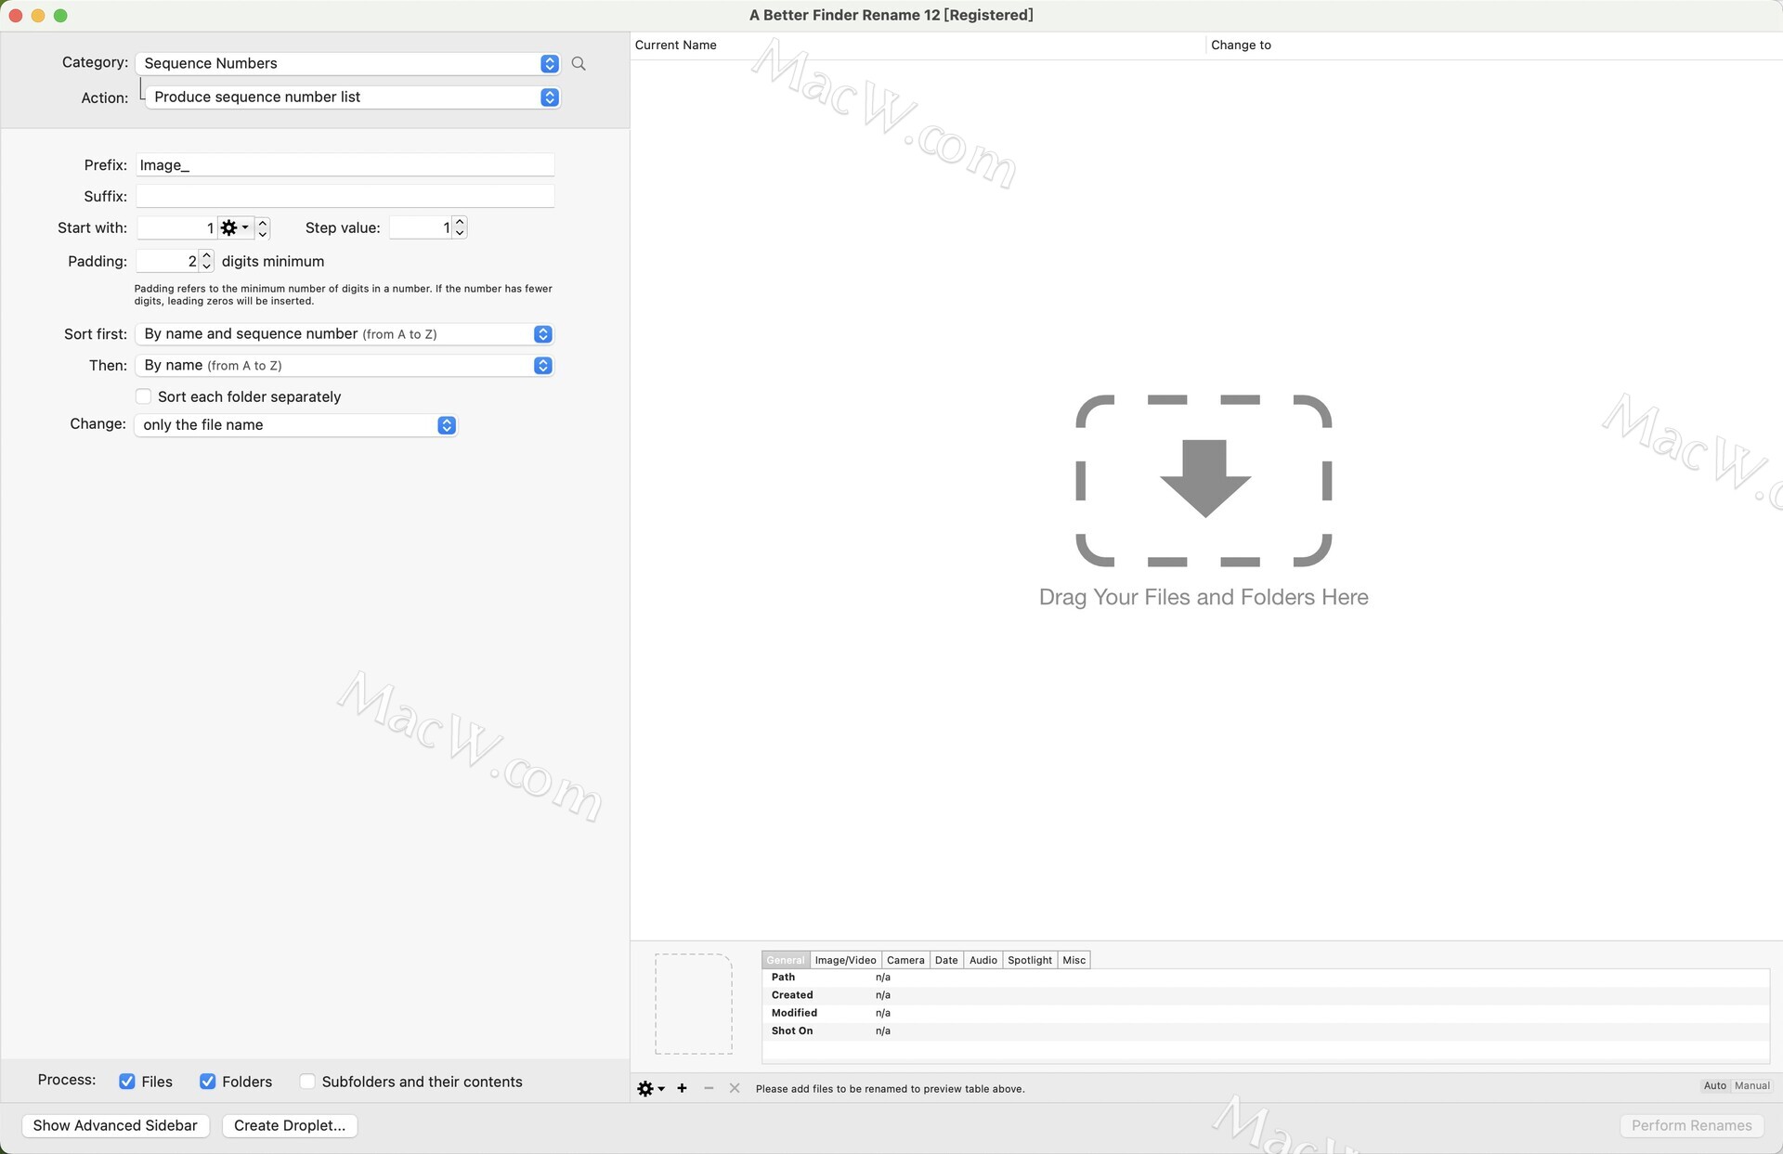Viewport: 1783px width, 1154px height.
Task: Click into the Prefix text field
Action: coord(345,164)
